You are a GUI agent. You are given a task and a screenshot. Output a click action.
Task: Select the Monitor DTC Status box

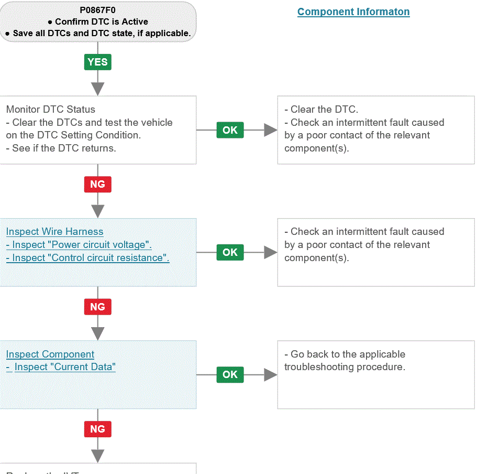pyautogui.click(x=98, y=130)
